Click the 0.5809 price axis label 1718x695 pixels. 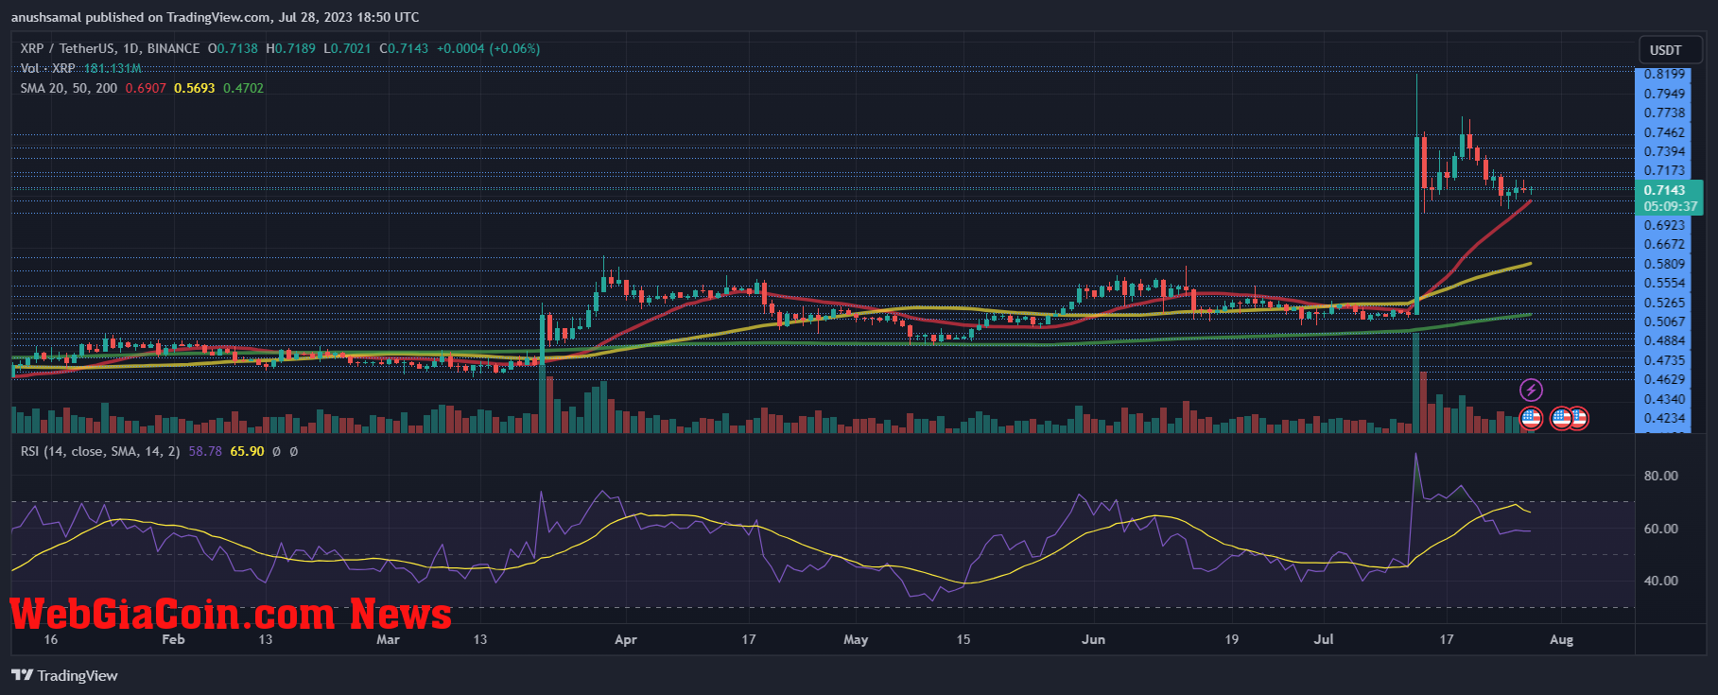1664,264
